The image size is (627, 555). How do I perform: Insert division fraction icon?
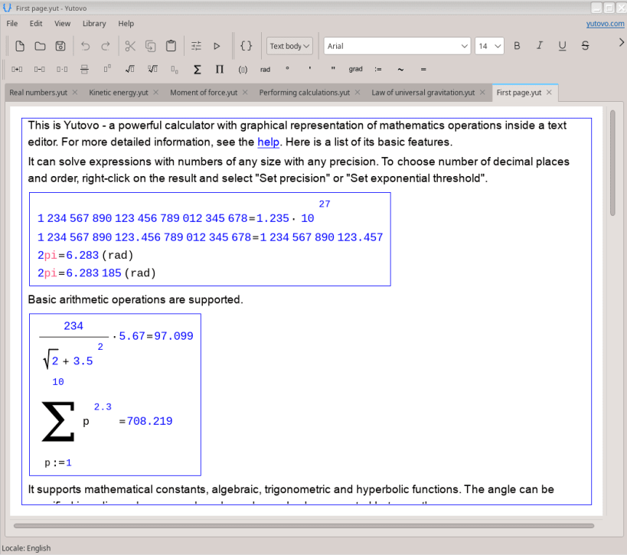pyautogui.click(x=84, y=70)
